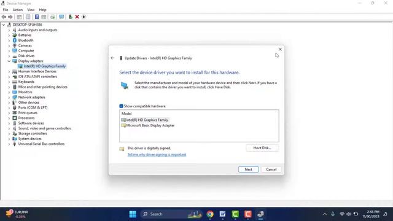Open the green Camtasia icon in taskbar
The image size is (393, 221).
click(235, 214)
